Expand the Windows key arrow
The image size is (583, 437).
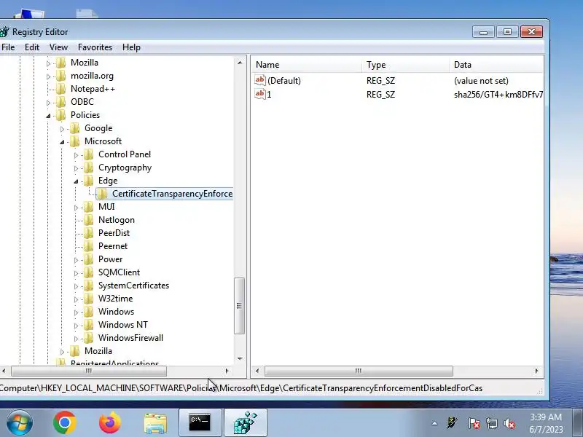(76, 312)
